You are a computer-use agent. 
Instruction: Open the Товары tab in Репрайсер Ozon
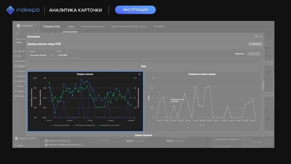coord(70,26)
